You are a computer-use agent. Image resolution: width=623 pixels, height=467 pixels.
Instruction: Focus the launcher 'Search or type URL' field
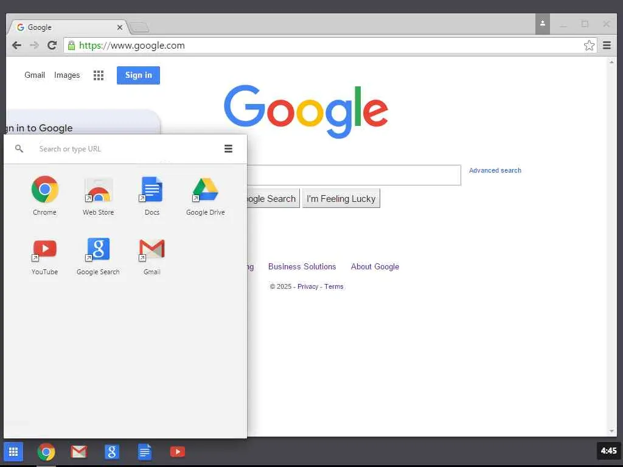tap(127, 149)
